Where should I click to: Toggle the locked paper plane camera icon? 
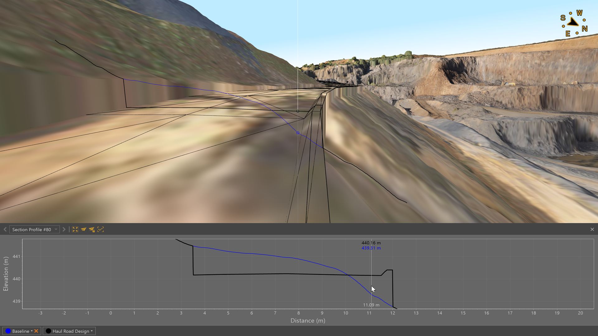pos(92,229)
